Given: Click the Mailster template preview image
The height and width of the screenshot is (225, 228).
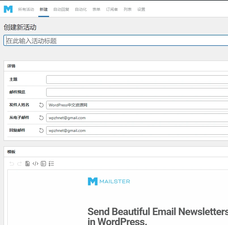Looking at the screenshot, I should pyautogui.click(x=109, y=181).
